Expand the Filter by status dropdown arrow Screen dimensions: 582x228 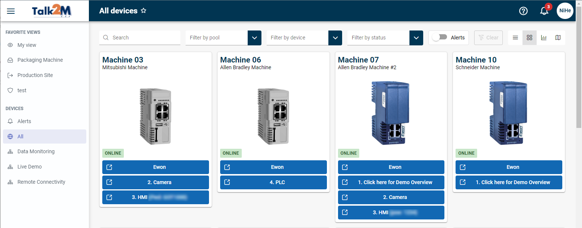416,38
